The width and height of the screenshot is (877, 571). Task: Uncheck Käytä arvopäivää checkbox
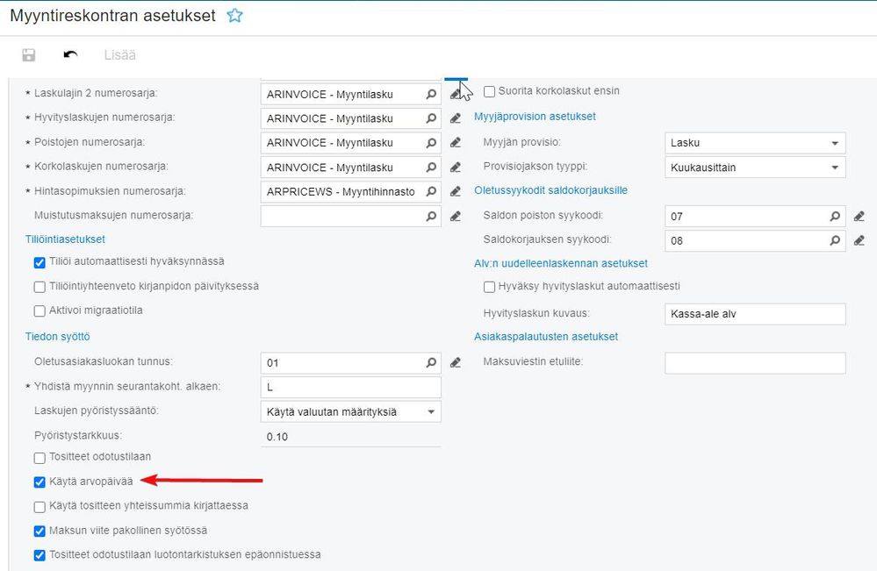pos(40,482)
